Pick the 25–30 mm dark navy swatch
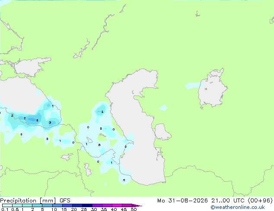 coord(87,205)
